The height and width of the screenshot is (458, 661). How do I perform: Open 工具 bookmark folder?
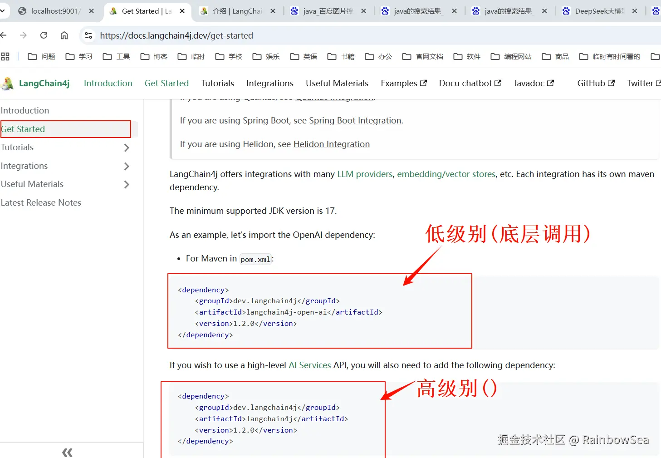[x=117, y=56]
